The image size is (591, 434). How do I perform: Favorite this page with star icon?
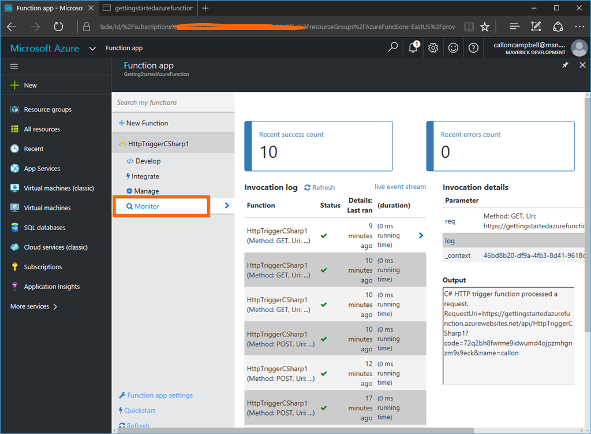click(x=485, y=27)
